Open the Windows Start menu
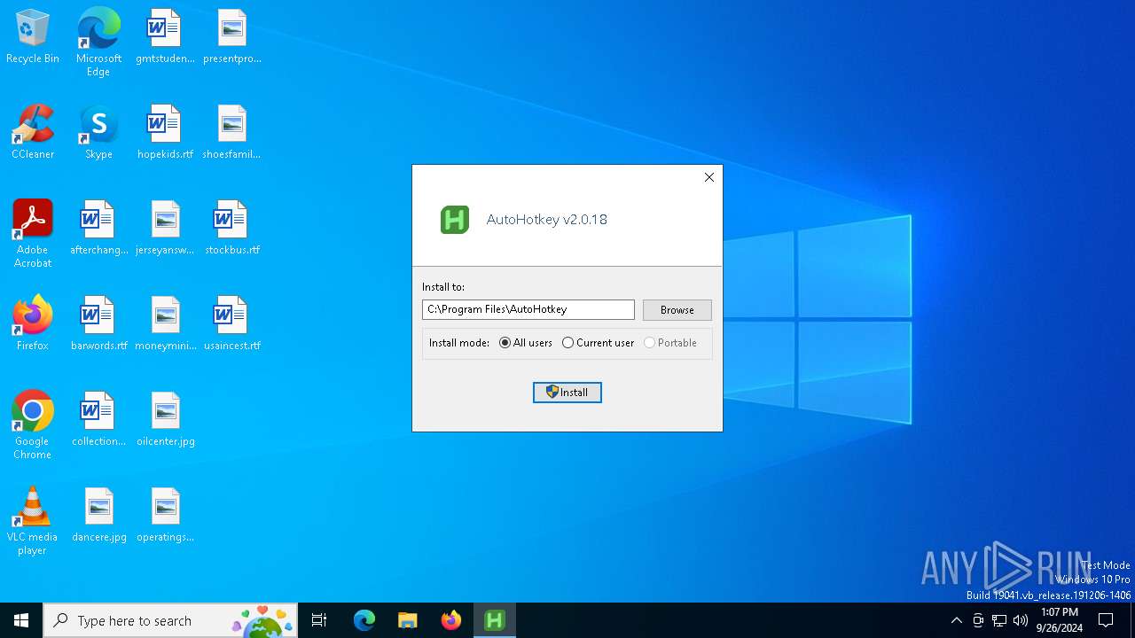Screen dimensions: 1135x638 21,620
